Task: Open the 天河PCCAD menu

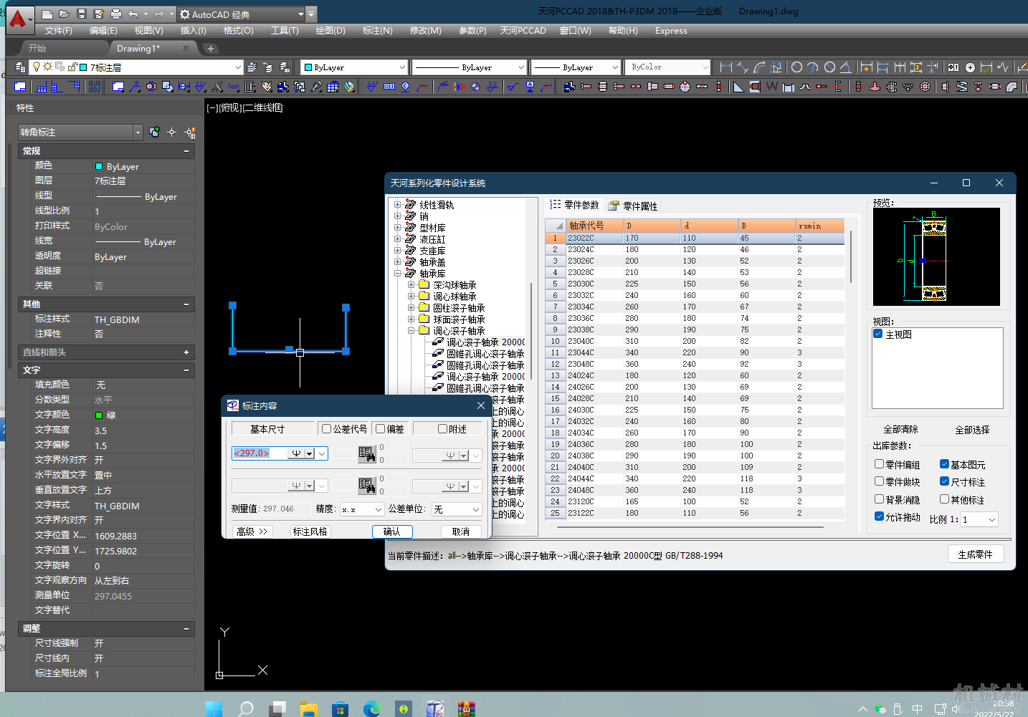Action: click(x=523, y=31)
